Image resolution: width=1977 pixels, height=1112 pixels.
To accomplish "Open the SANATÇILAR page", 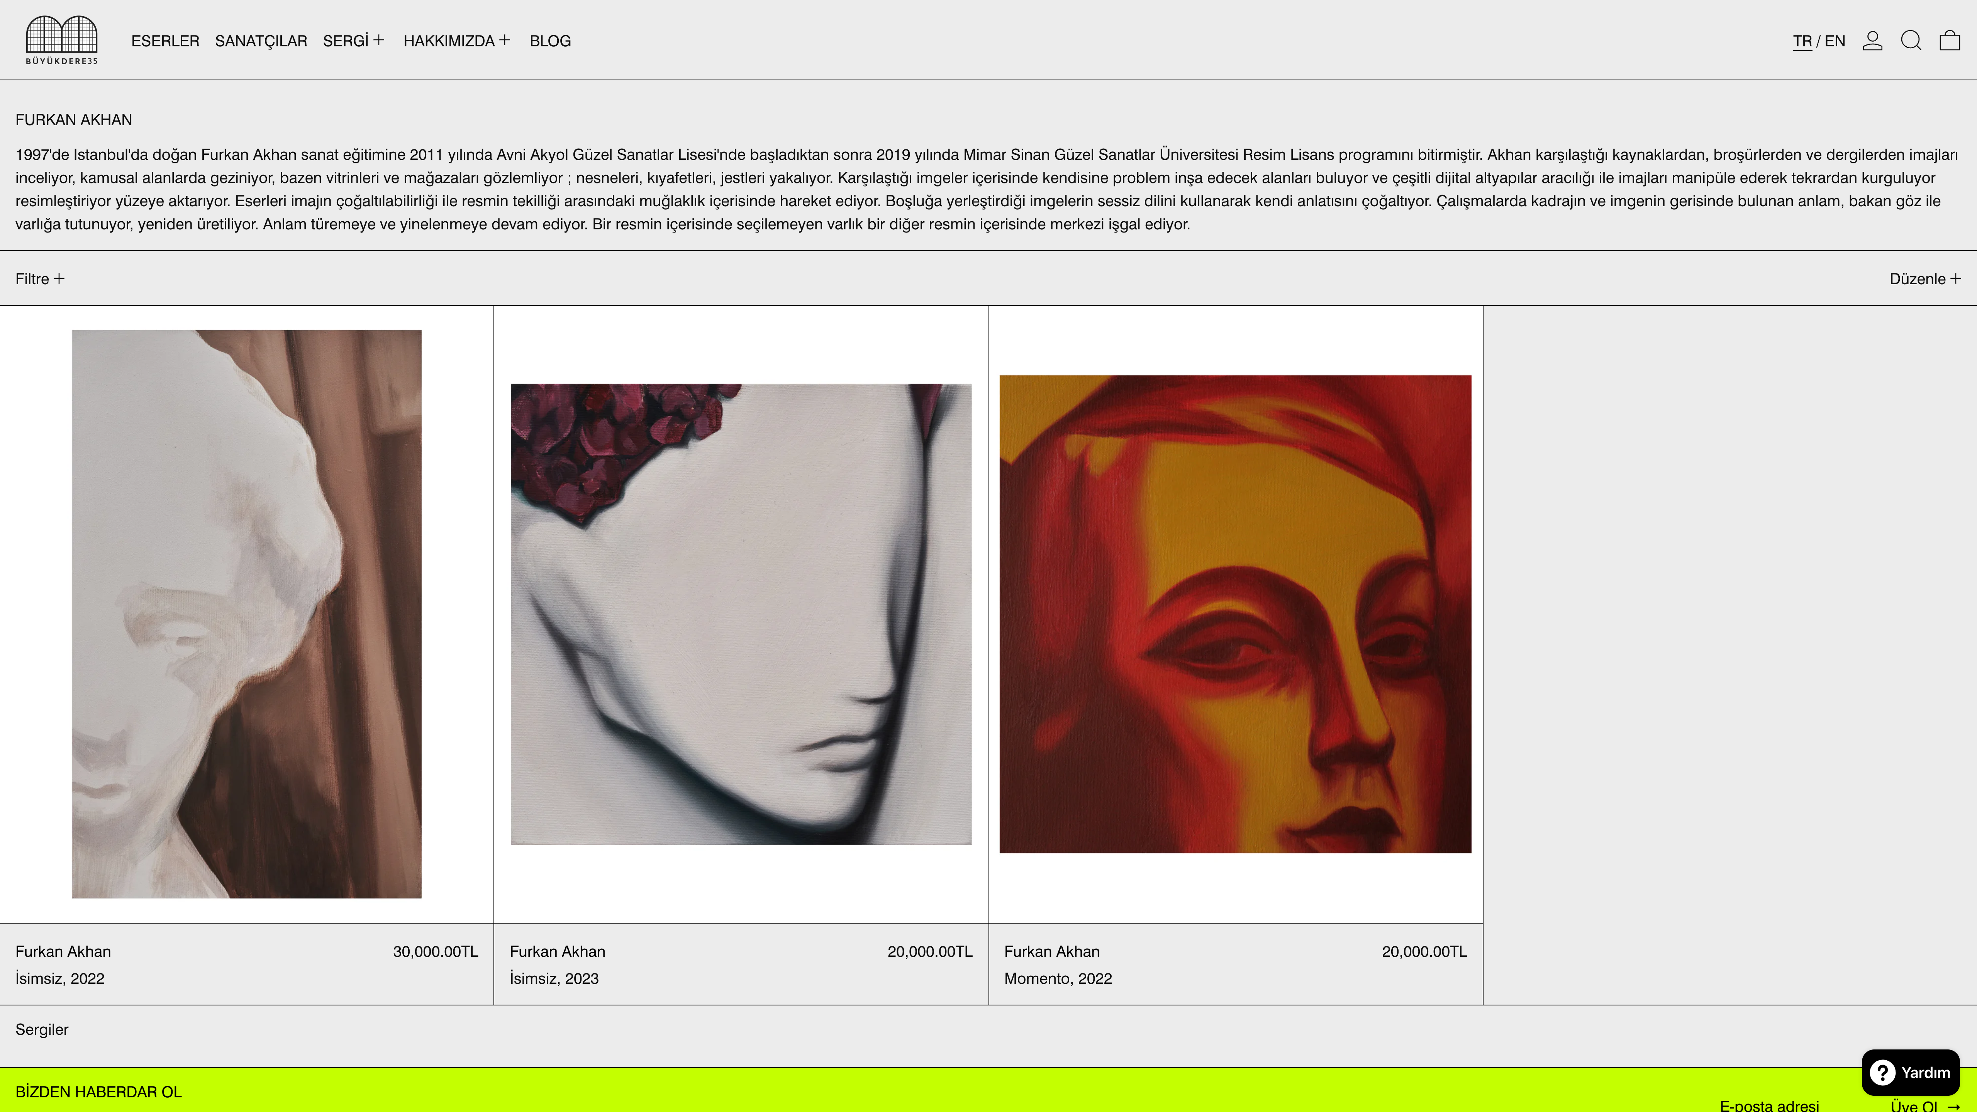I will point(261,41).
